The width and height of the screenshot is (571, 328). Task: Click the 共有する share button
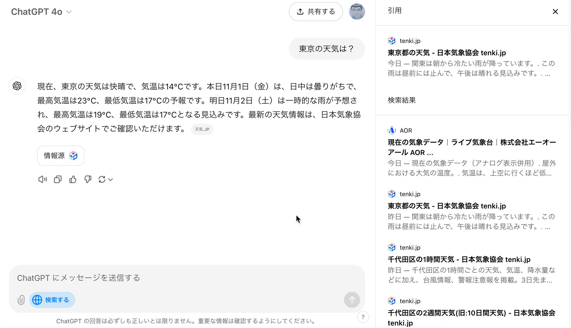tap(316, 12)
